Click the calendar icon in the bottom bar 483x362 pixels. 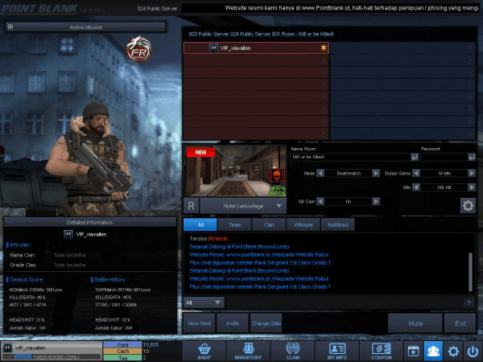[413, 351]
